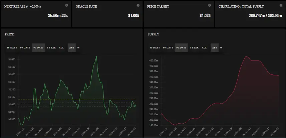Select 30 DAYS range in Price chart
The width and height of the screenshot is (286, 138).
coord(12,48)
